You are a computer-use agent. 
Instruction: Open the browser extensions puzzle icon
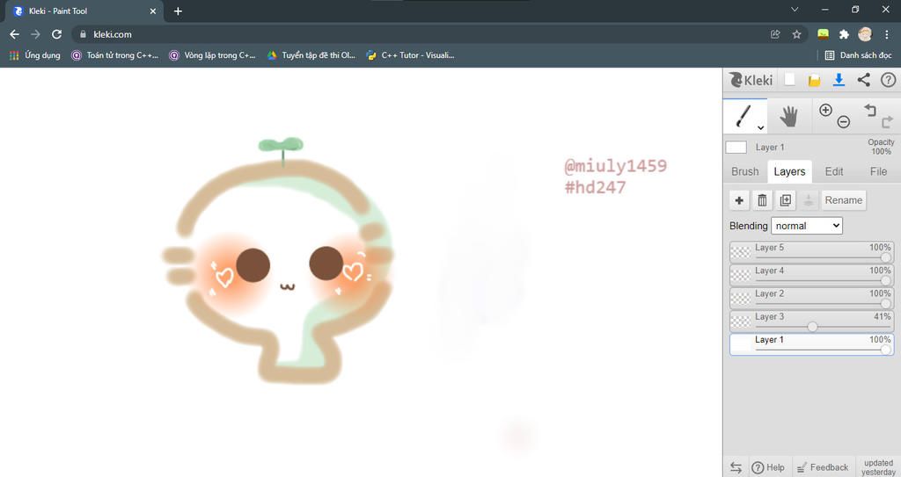844,34
